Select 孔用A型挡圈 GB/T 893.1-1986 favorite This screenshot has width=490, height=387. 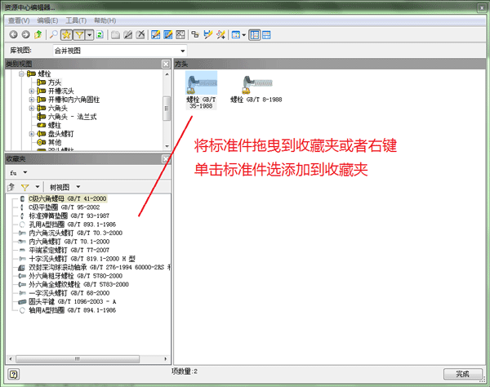tap(72, 225)
